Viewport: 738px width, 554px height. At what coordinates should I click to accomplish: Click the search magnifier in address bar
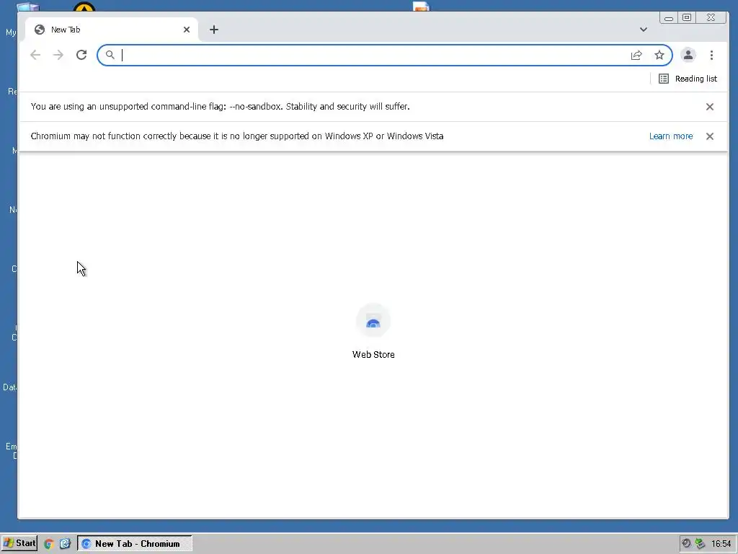tap(110, 55)
